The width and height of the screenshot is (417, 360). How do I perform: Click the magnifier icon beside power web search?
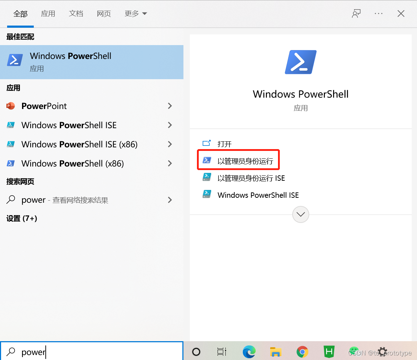(11, 200)
